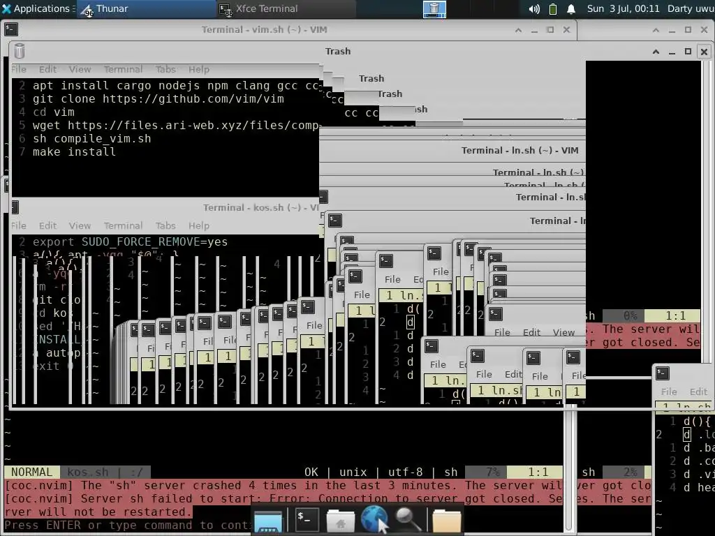Viewport: 715px width, 536px height.
Task: Open the beige folder icon in the dock
Action: [446, 521]
